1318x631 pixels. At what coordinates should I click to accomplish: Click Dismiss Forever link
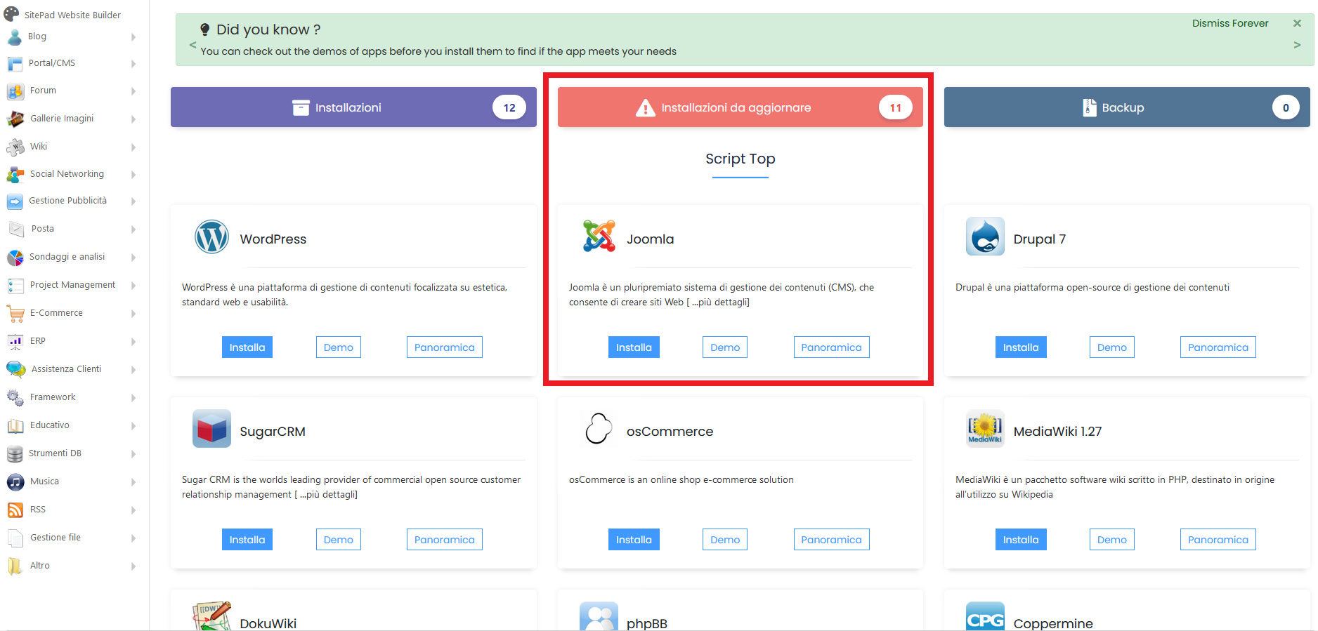coord(1230,24)
